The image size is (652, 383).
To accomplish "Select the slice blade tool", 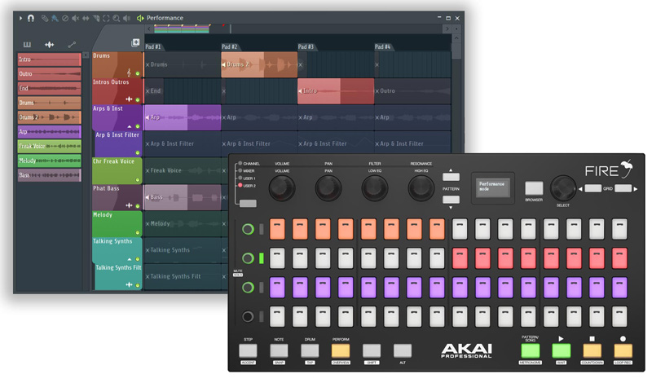I will click(96, 18).
